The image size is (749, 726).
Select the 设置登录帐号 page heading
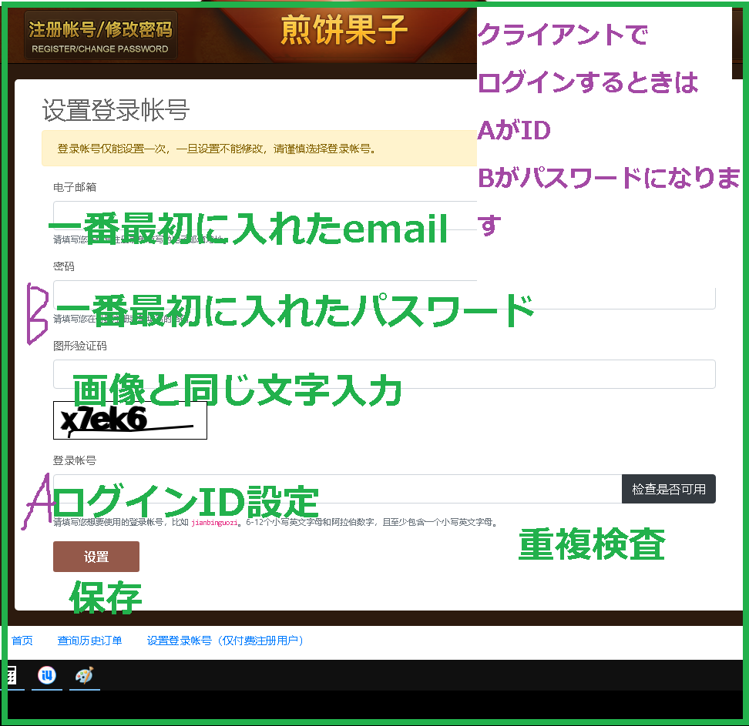pyautogui.click(x=116, y=110)
